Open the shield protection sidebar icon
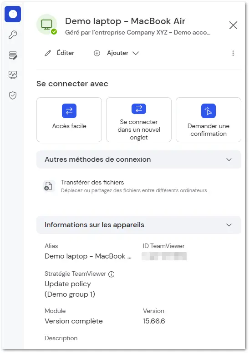 coord(13,95)
